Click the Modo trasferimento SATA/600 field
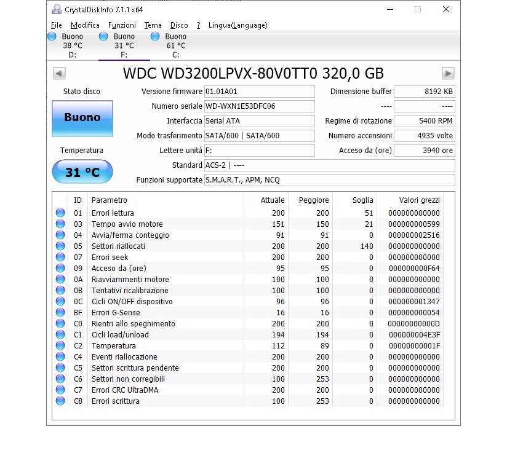This screenshot has height=472, width=507. (x=260, y=136)
